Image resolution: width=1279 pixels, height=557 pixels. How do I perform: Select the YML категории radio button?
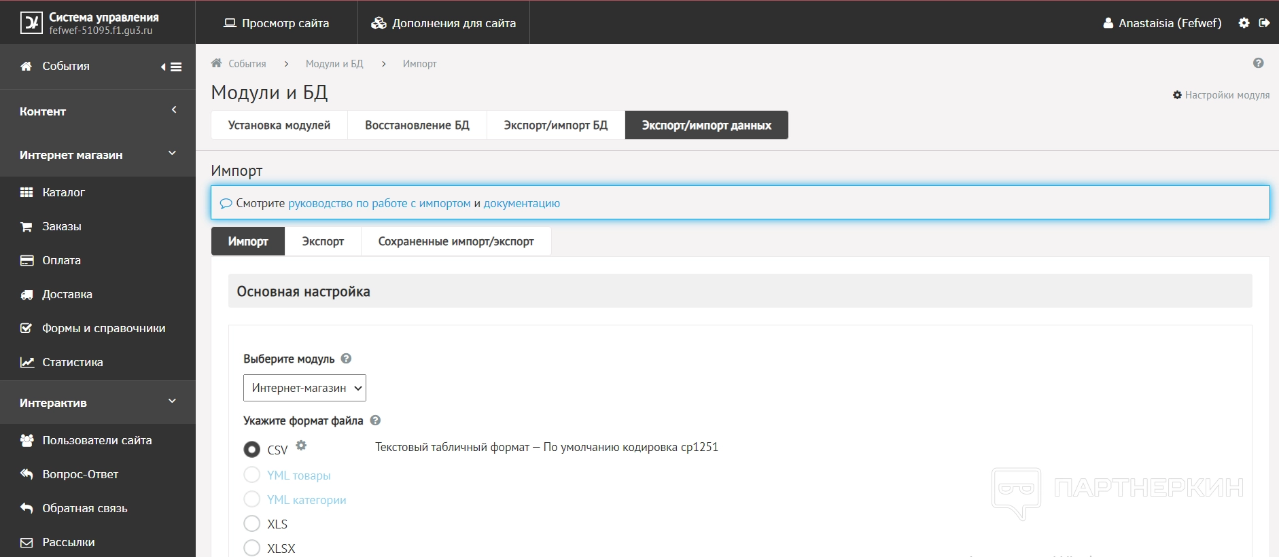(x=252, y=499)
